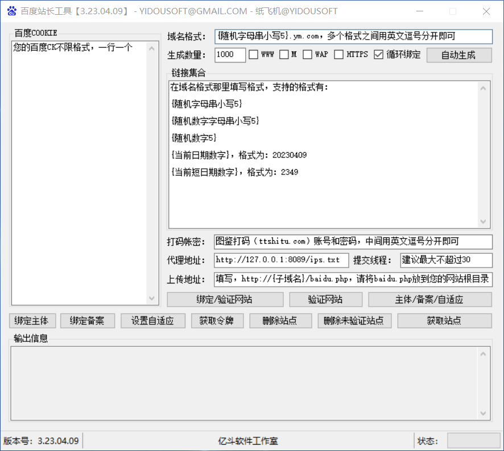Click the text line {随机数字5}
Viewport: 504px width, 451px height.
[194, 137]
